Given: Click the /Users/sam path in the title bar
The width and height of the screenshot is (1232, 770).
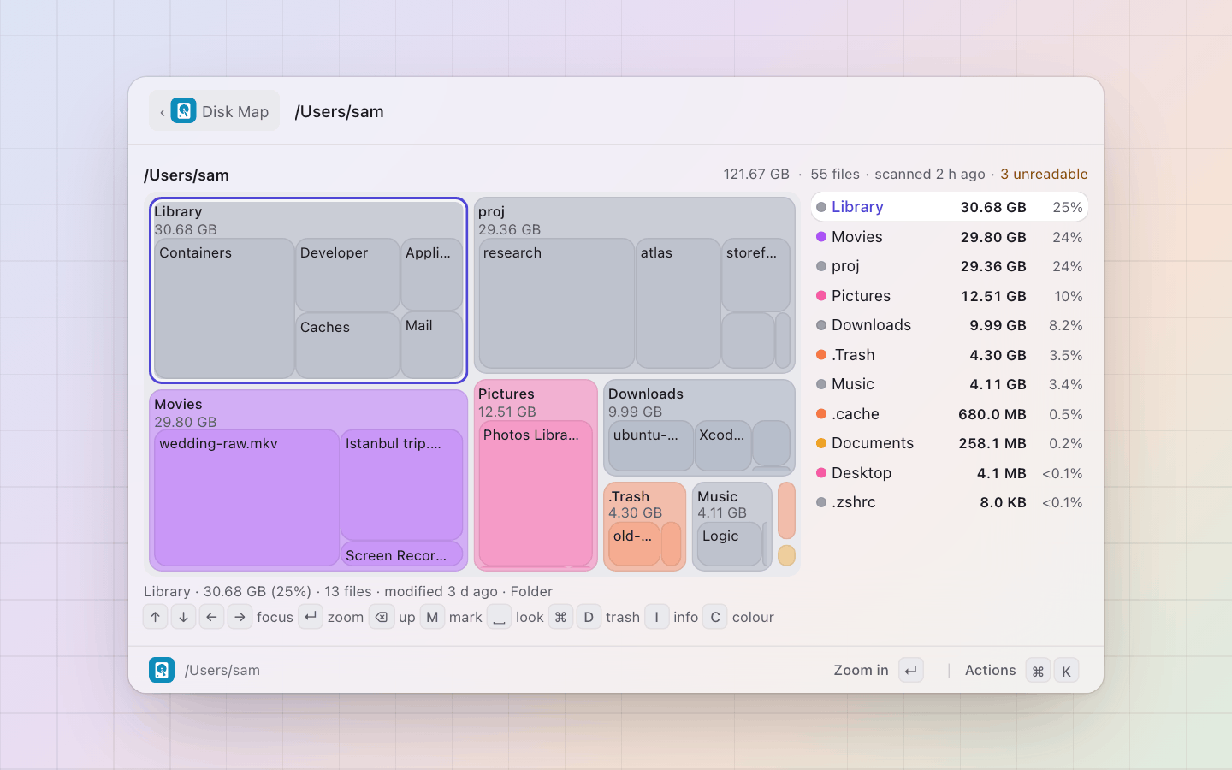Looking at the screenshot, I should [x=339, y=111].
